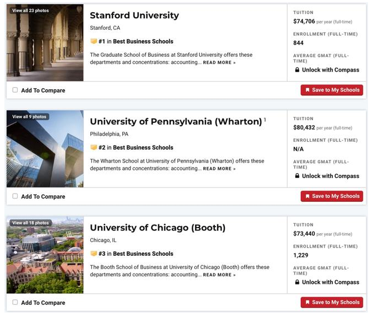Click the bookmark icon on Stanford's Save button
The width and height of the screenshot is (373, 317).
pyautogui.click(x=307, y=90)
